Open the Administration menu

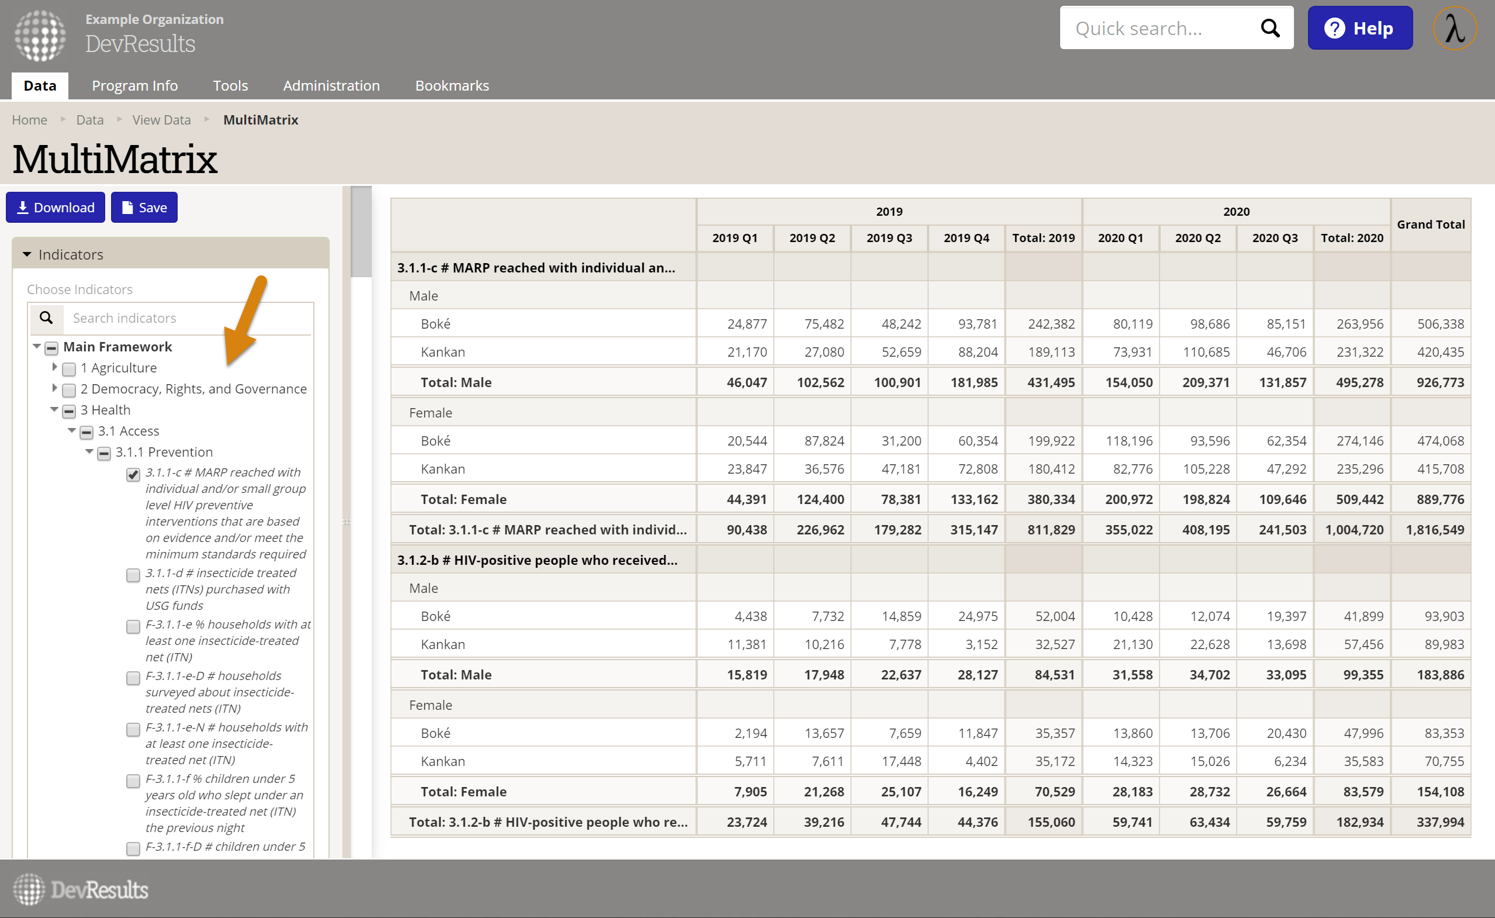point(331,85)
